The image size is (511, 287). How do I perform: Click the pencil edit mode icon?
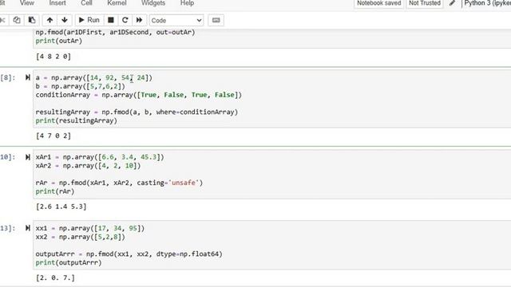(x=452, y=3)
